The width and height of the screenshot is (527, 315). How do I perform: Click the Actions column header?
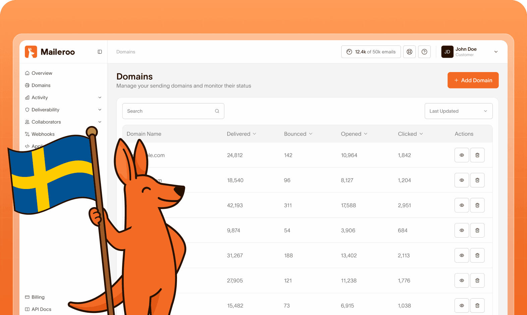464,134
